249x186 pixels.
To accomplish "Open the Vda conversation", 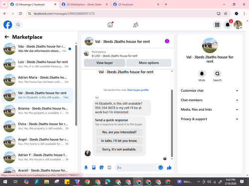I will click(37, 49).
